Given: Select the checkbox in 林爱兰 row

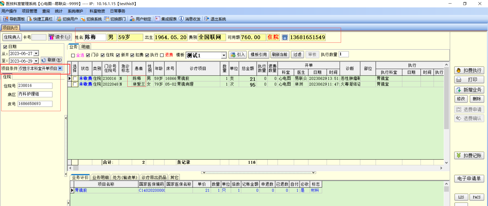Looking at the screenshot, I should click(75, 84).
